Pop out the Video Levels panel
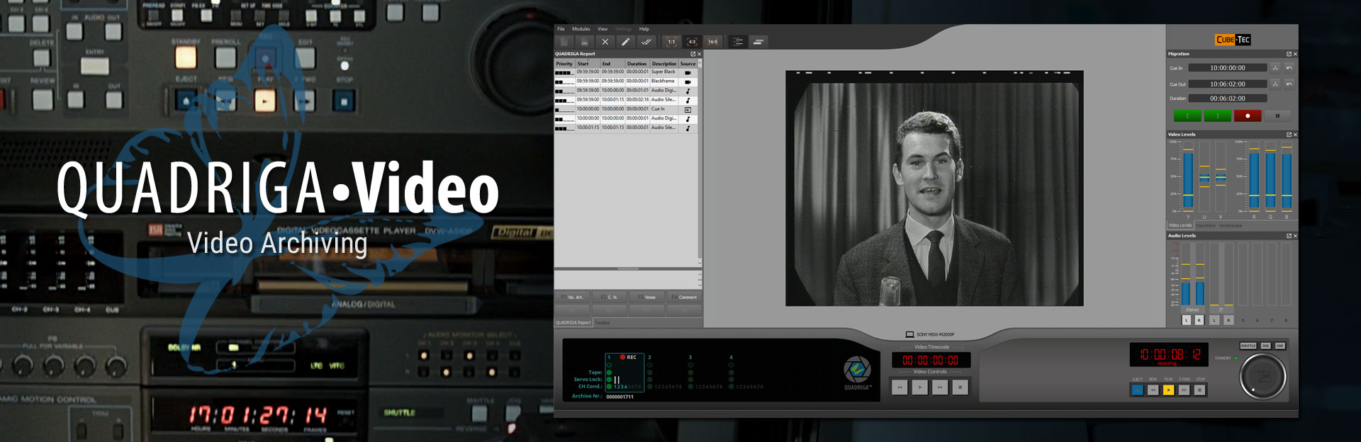This screenshot has width=1361, height=442. (1289, 135)
